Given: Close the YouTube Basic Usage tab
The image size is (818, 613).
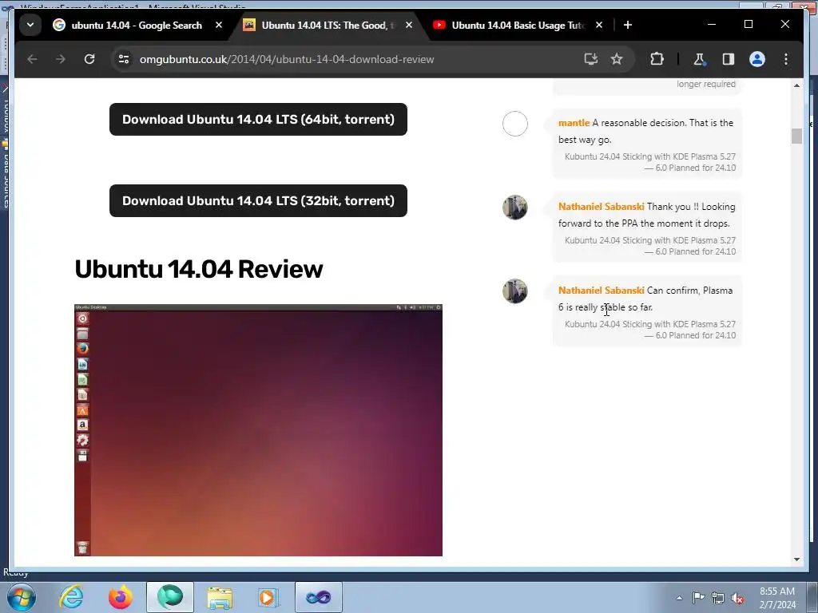Looking at the screenshot, I should pos(599,25).
